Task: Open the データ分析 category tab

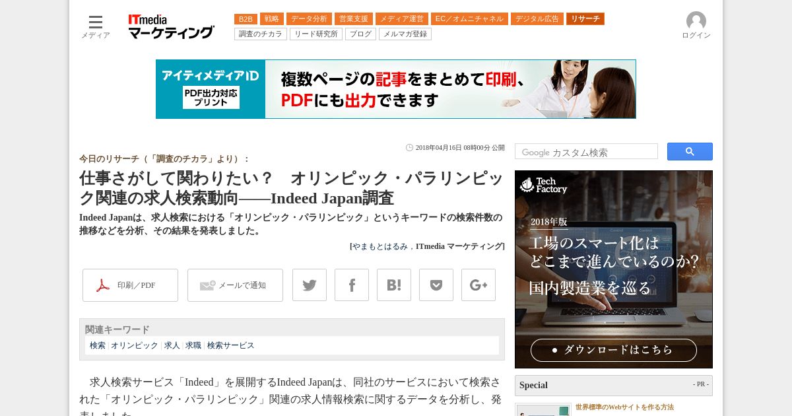Action: [309, 19]
